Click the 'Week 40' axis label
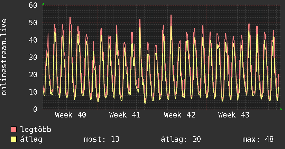This screenshot has height=149, width=285. [71, 115]
